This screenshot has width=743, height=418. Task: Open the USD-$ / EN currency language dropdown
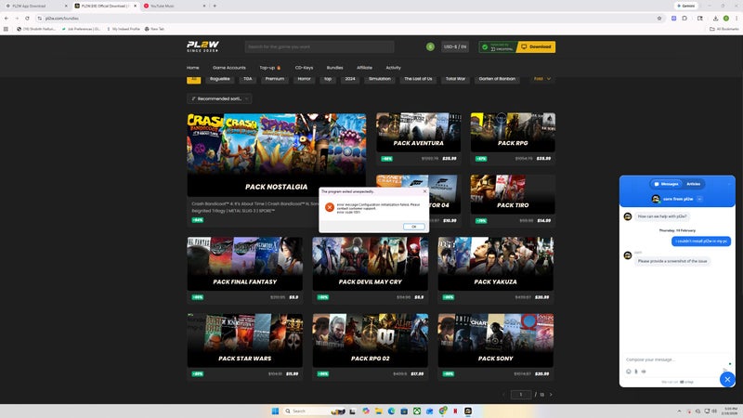point(456,46)
